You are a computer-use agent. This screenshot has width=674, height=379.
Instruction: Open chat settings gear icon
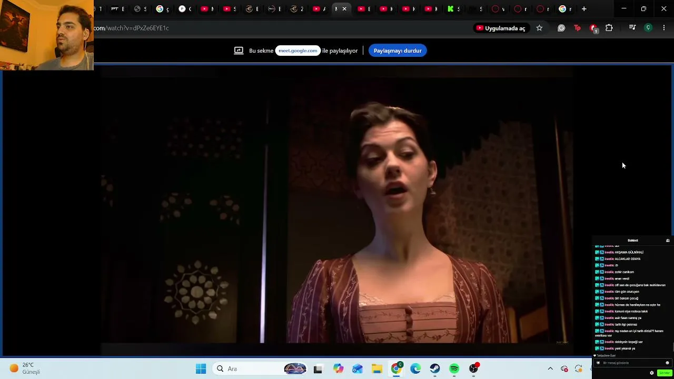(652, 373)
